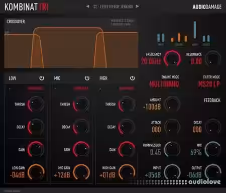Click the High band Decay knob
Screen dimensions: 226x193
[127, 127]
